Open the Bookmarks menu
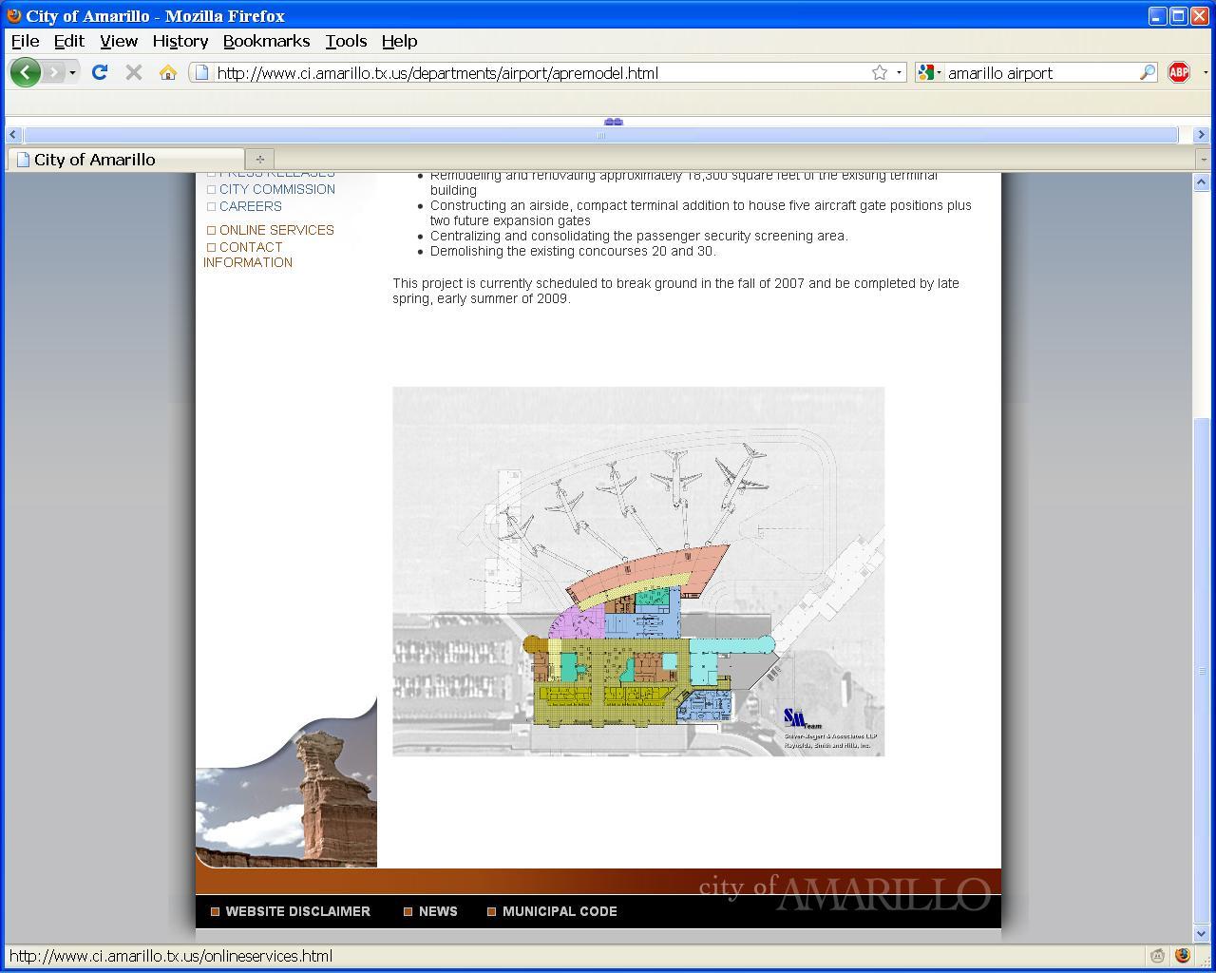Viewport: 1216px width, 973px height. pos(266,41)
